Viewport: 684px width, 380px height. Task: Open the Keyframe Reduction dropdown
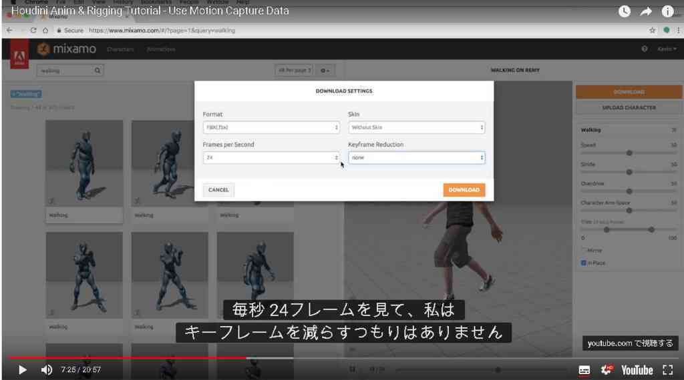coord(417,157)
